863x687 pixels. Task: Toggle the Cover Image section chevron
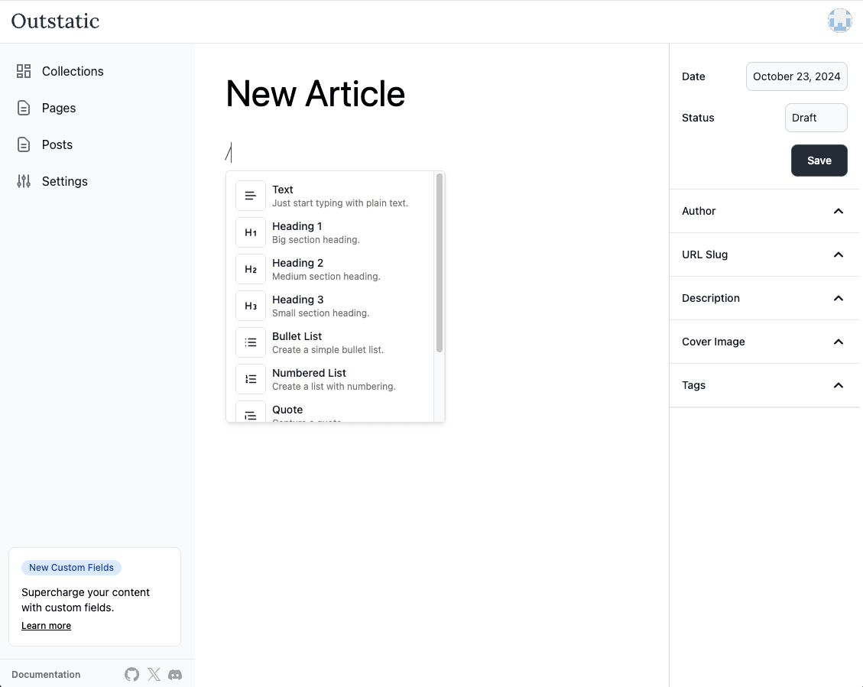pos(838,342)
